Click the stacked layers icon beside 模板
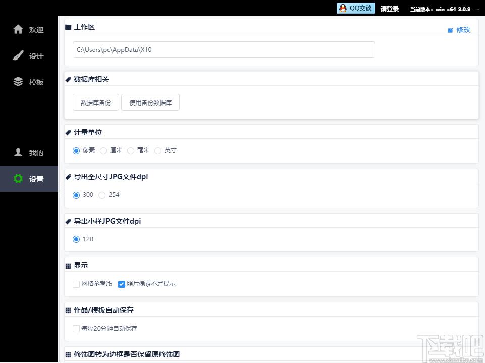 [x=18, y=81]
